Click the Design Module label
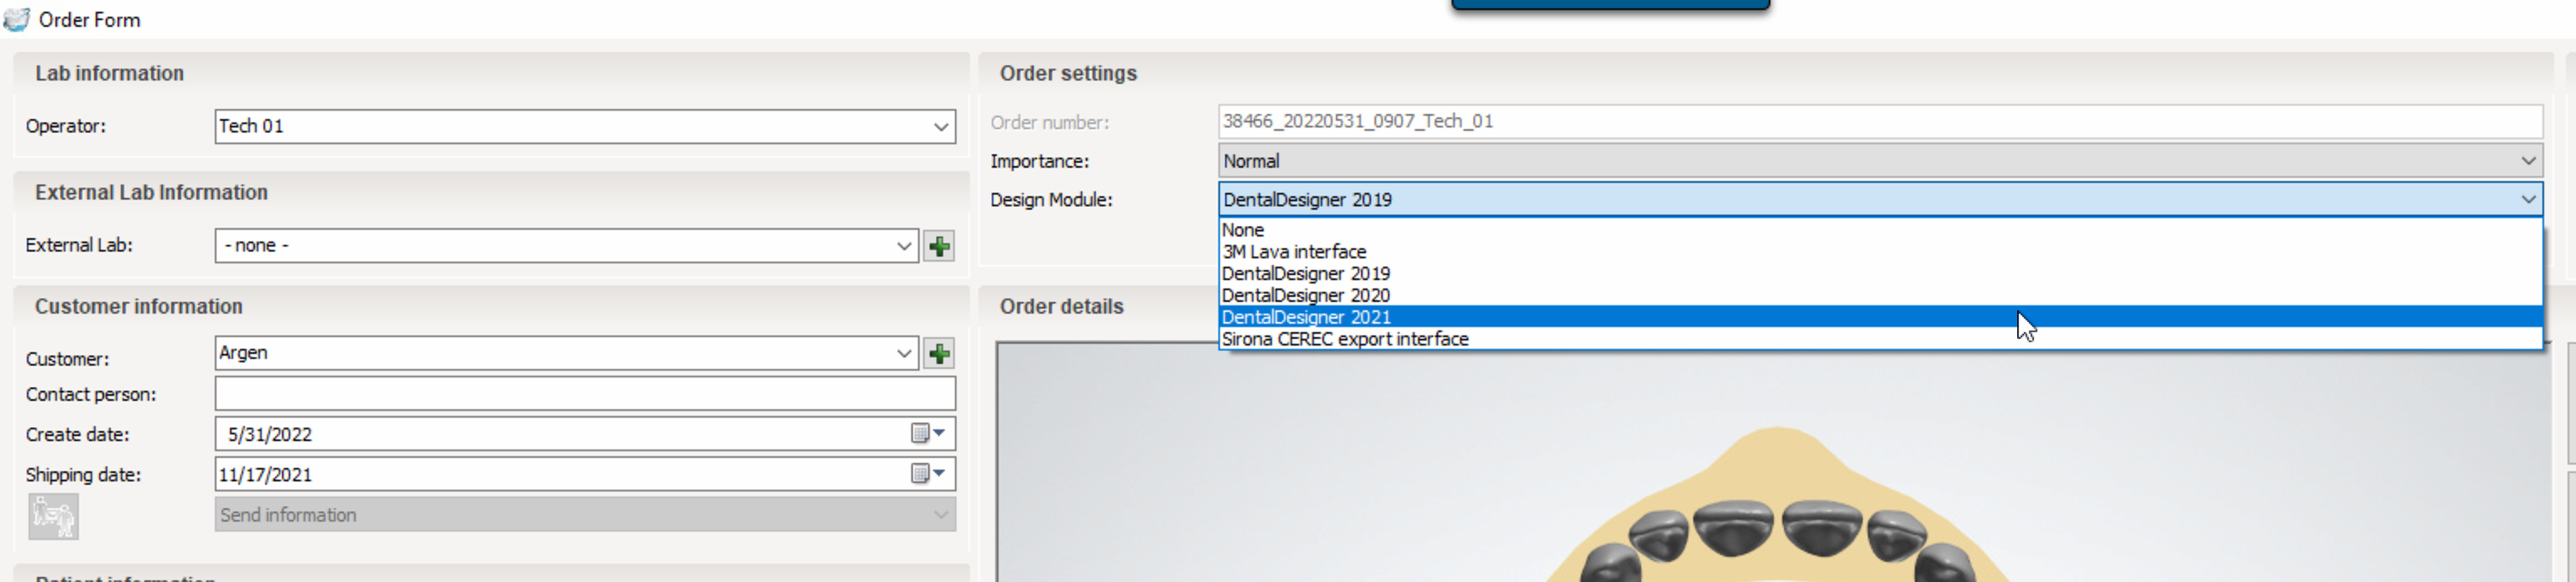Viewport: 2576px width, 582px height. (1051, 200)
